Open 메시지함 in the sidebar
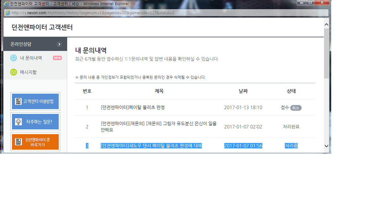The width and height of the screenshot is (365, 205). (x=35, y=72)
